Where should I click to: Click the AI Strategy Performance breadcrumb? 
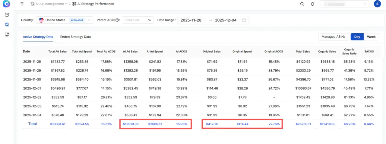pyautogui.click(x=96, y=4)
